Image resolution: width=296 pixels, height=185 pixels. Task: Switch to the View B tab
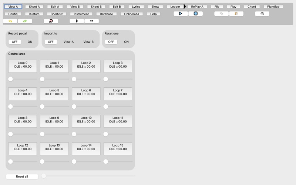pyautogui.click(x=75, y=7)
